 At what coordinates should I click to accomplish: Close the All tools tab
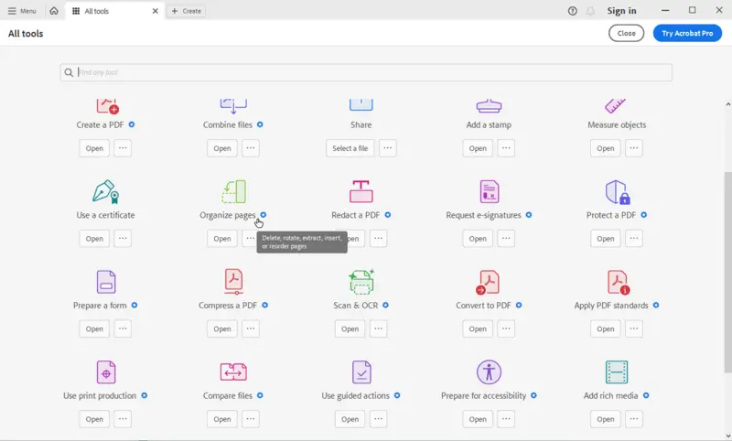[x=156, y=11]
